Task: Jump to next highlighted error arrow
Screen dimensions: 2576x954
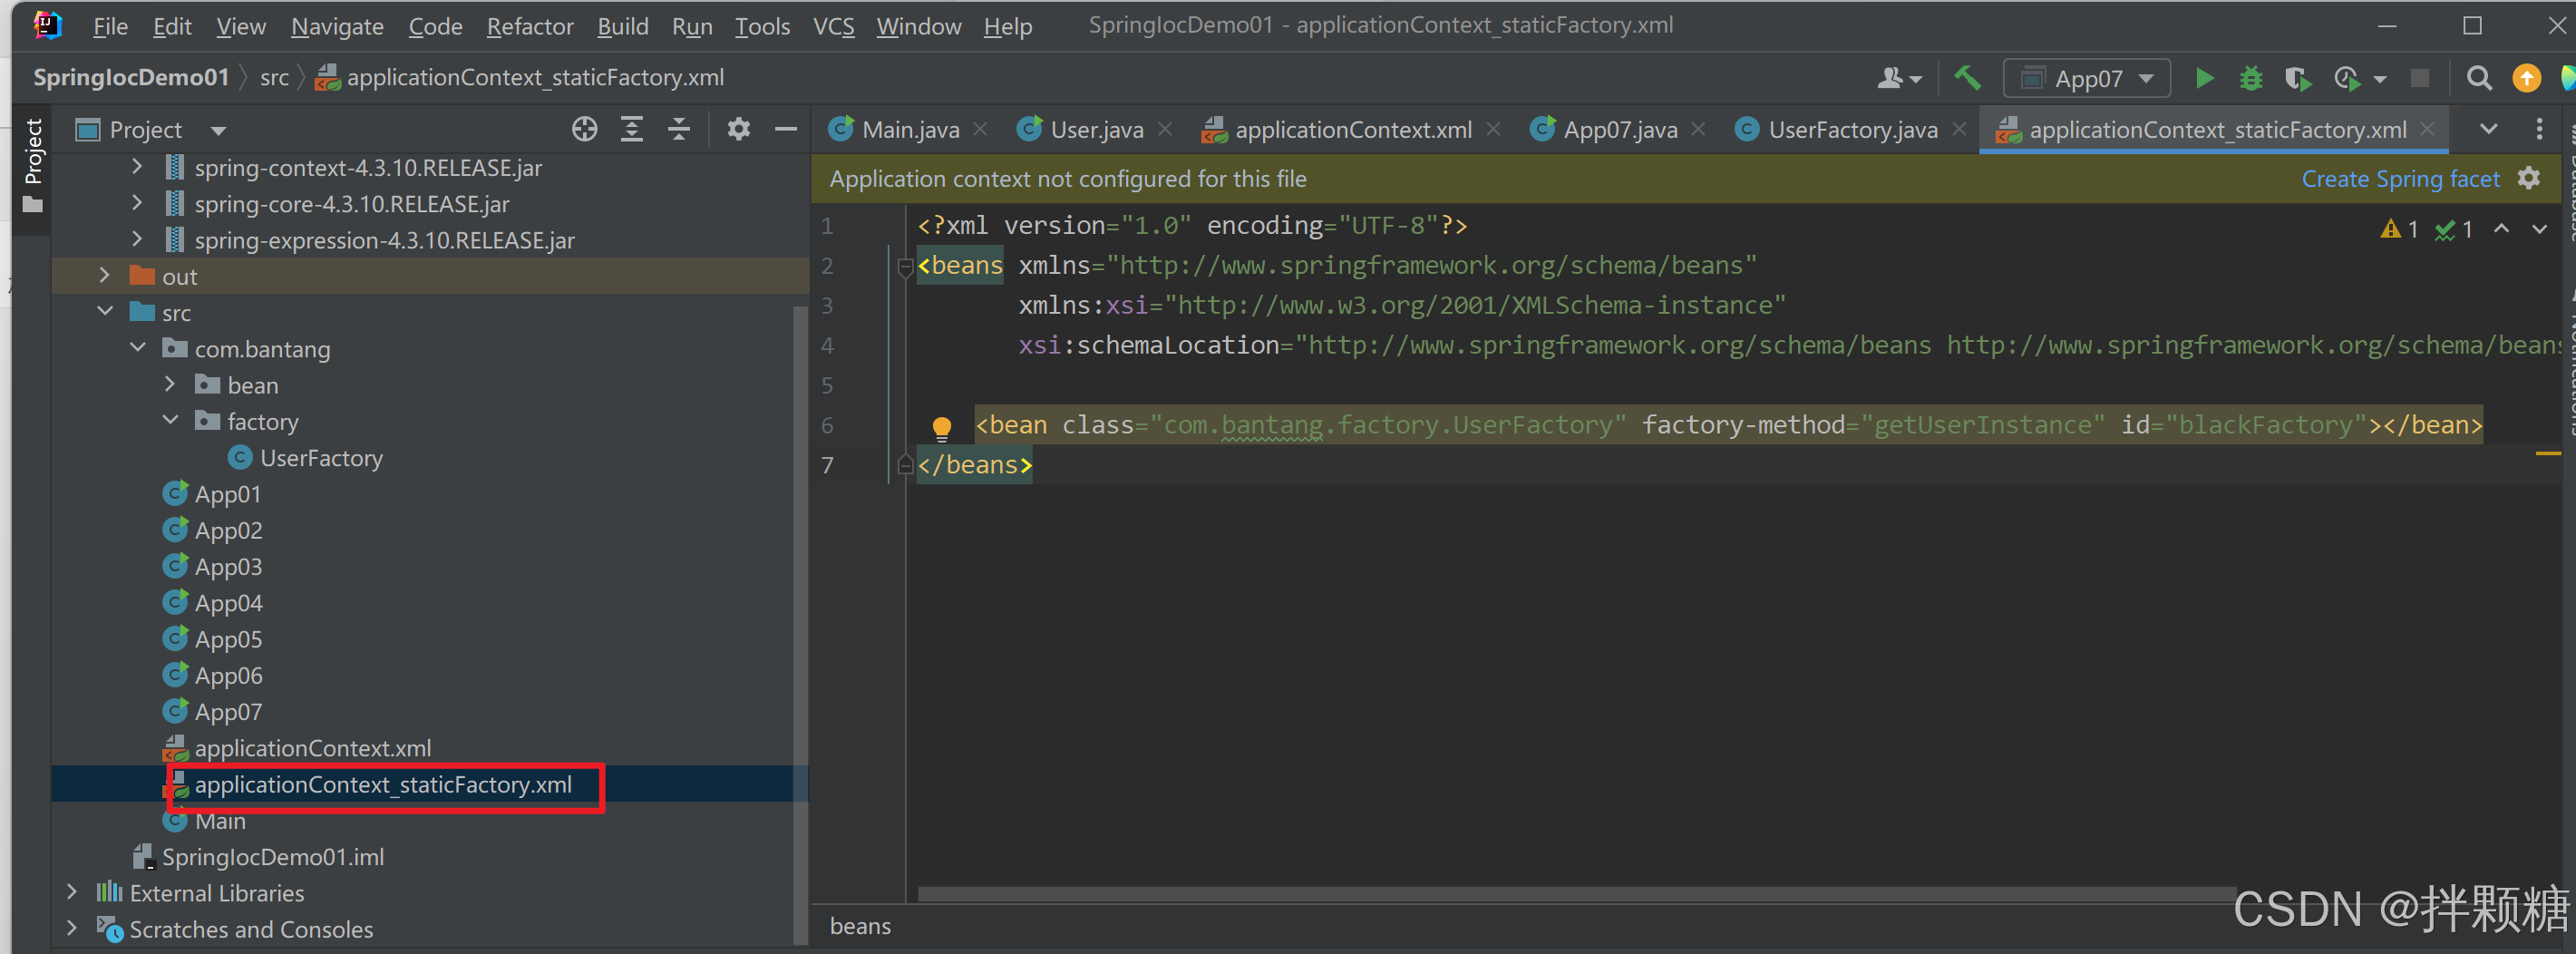Action: click(x=2539, y=229)
